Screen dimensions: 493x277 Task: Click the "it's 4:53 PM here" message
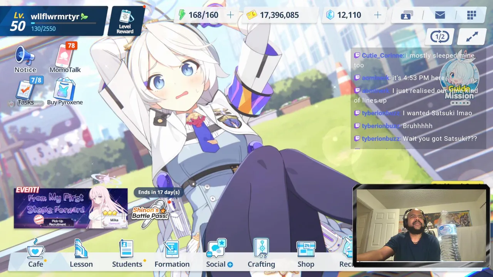(418, 78)
